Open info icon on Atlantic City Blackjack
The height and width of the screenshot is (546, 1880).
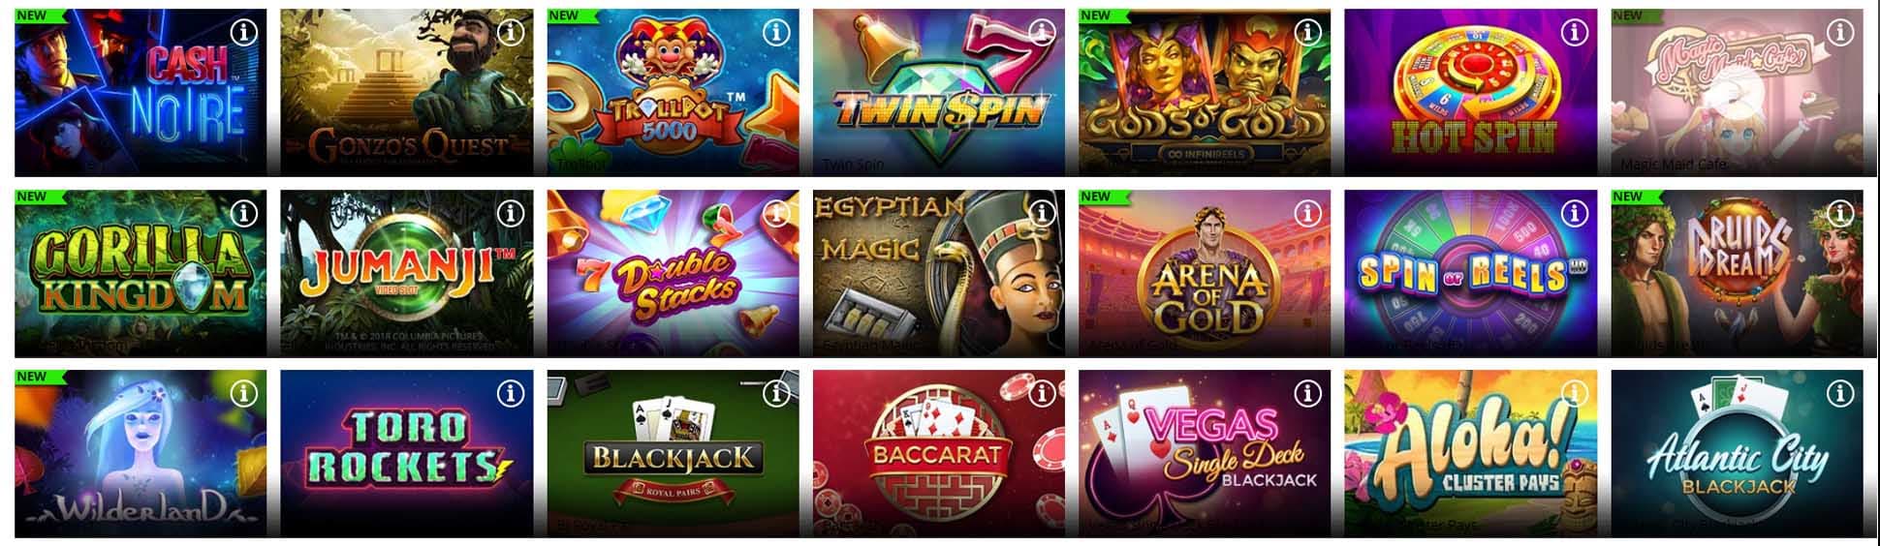tap(1839, 393)
